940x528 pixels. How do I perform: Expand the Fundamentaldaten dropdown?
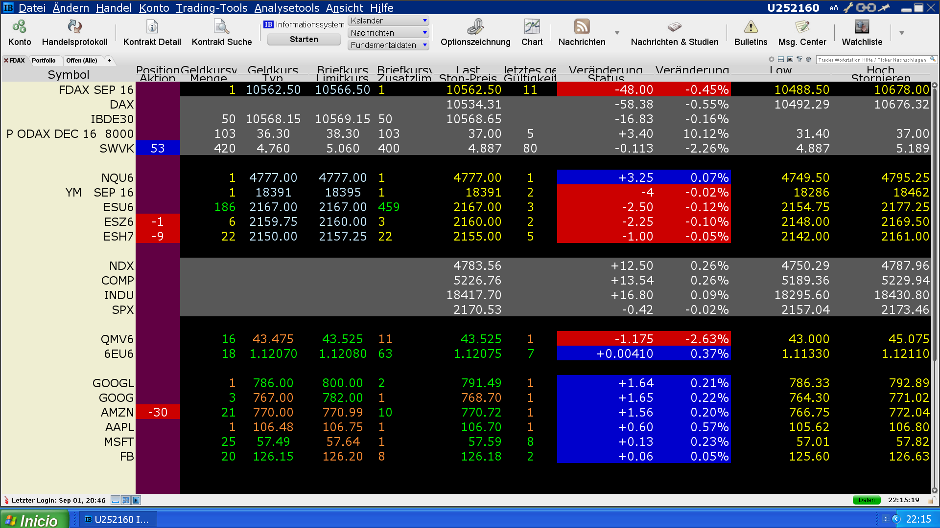424,45
